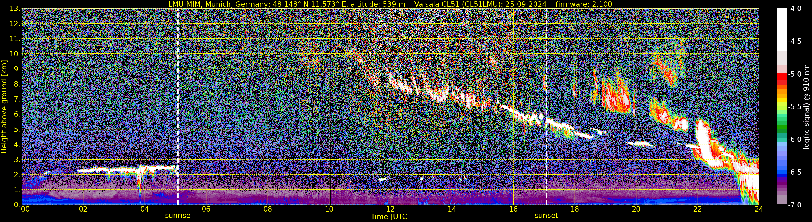
Task: Click the '8.' height-axis tick label
Action: [x=17, y=84]
